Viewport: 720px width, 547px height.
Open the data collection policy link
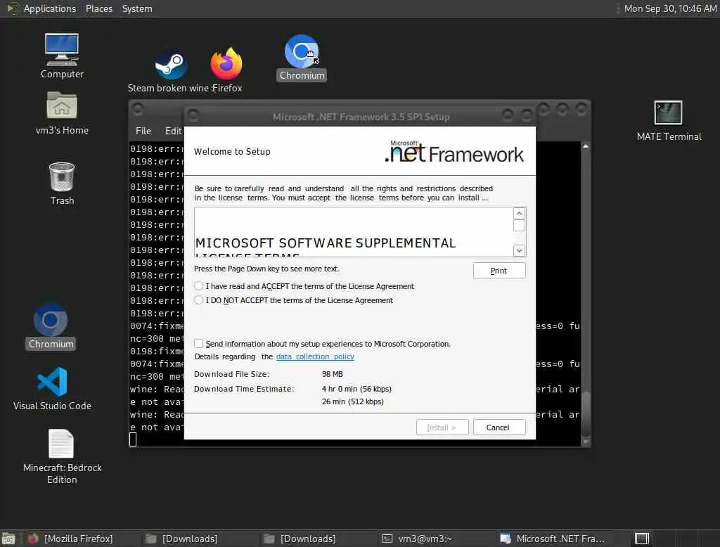tap(315, 356)
